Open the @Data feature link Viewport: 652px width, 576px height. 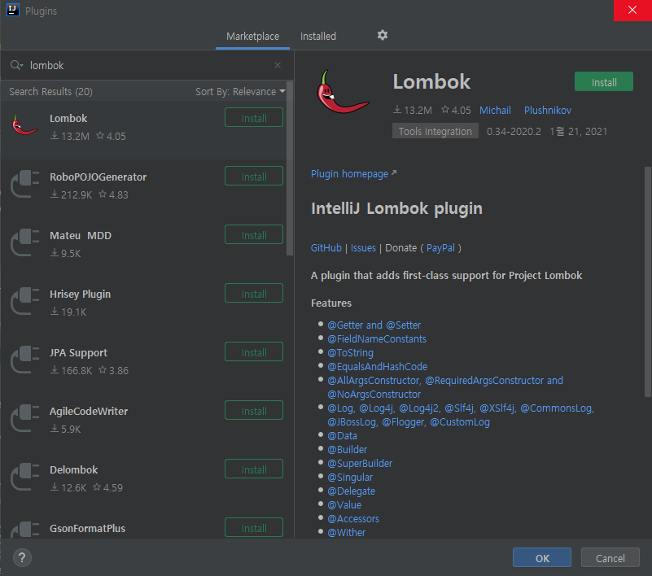click(x=342, y=435)
